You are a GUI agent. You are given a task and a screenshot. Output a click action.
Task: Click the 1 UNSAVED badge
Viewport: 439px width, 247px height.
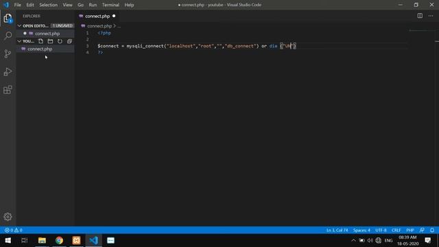tap(62, 26)
